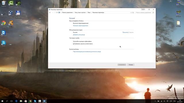184x103 pixels.
Task: Open the GeForce Experience desktop shortcut
Action: pos(18,4)
